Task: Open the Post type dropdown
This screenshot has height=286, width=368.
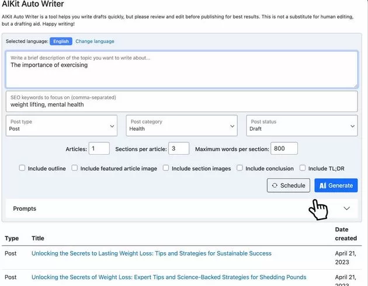Action: [63, 125]
